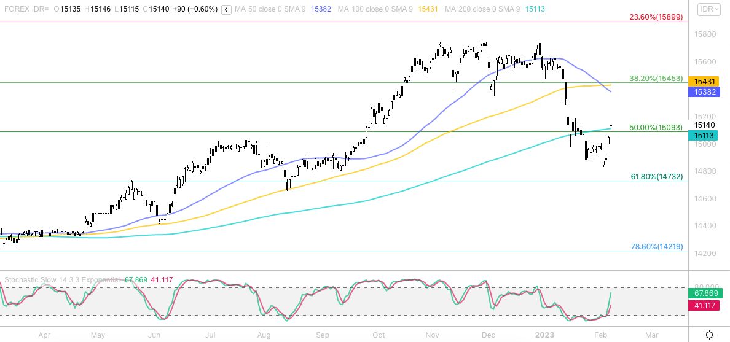Viewport: 730px width, 342px height.
Task: Select the 50.00%(15093) Fibonacci level label
Action: coord(656,128)
